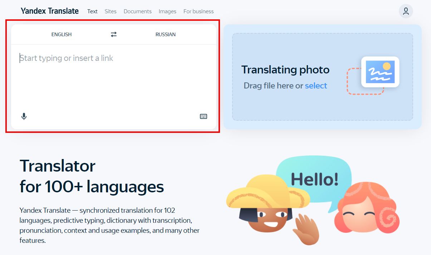Click the Translating photo drop zone
431x255 pixels.
click(323, 77)
